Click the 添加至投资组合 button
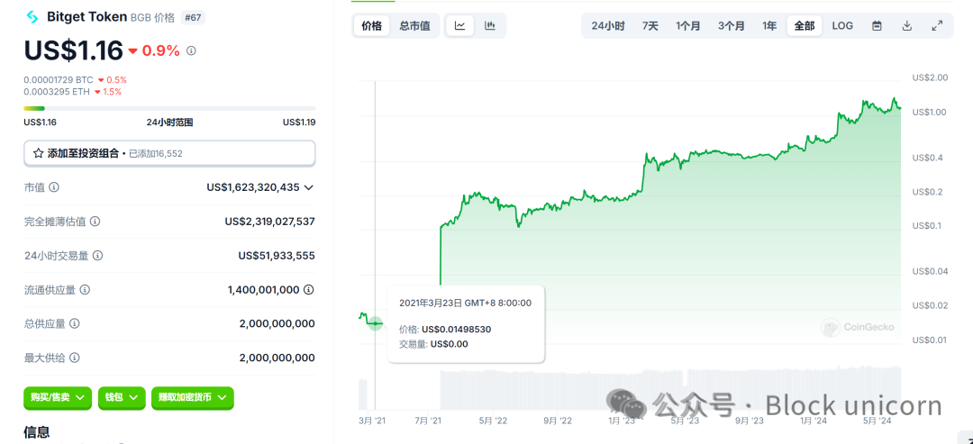 coord(169,153)
